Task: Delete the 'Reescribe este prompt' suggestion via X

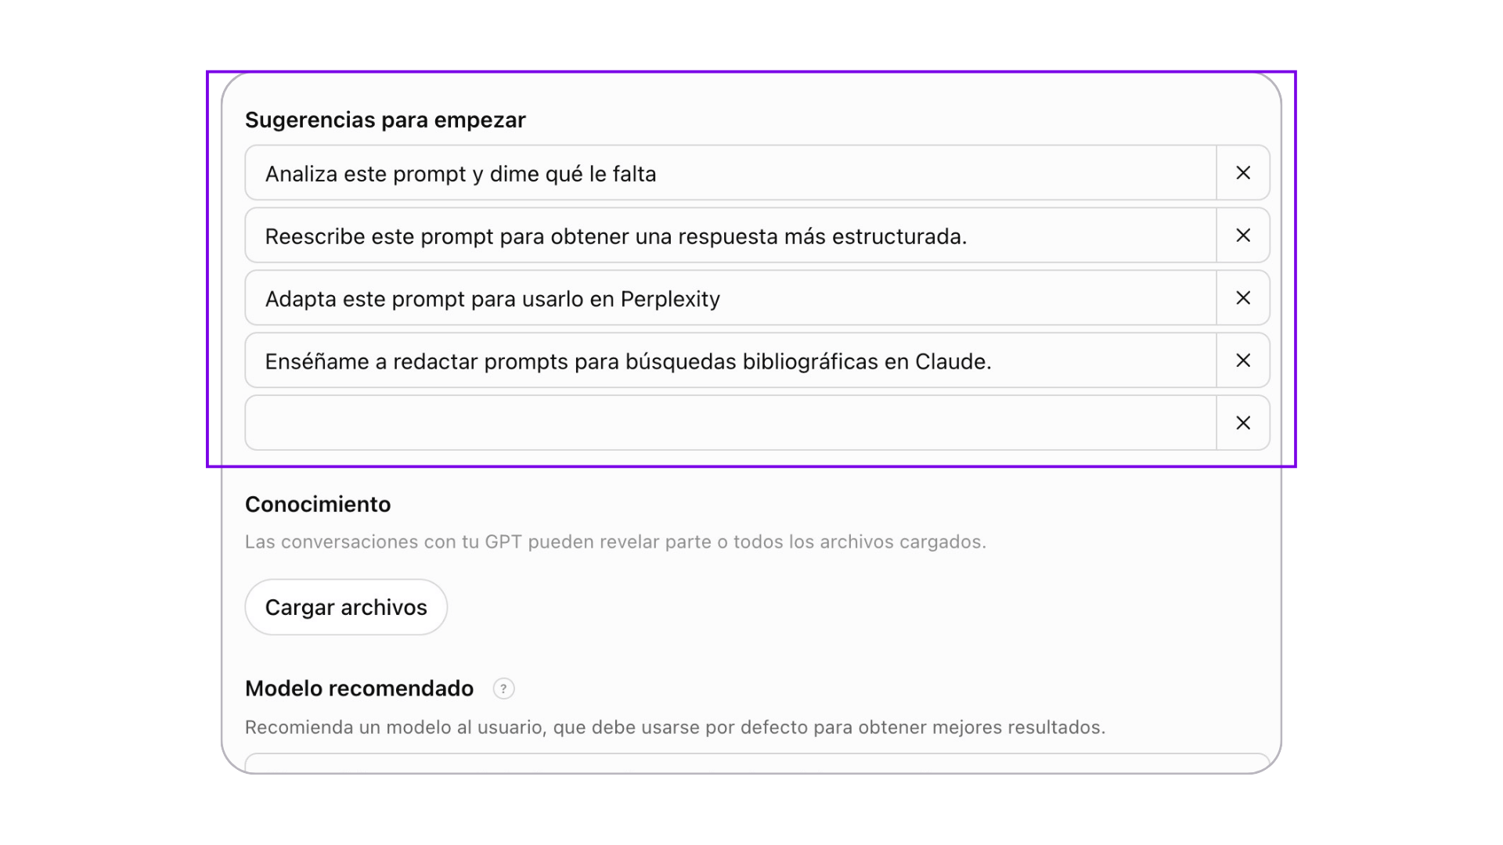Action: pos(1243,236)
